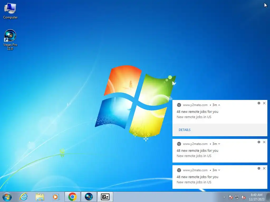Launch Internet Explorer from the taskbar
The height and width of the screenshot is (202, 270).
point(23,197)
